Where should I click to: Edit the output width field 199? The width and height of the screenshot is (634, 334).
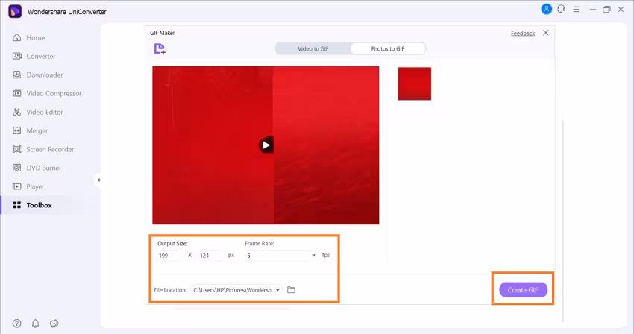(169, 256)
